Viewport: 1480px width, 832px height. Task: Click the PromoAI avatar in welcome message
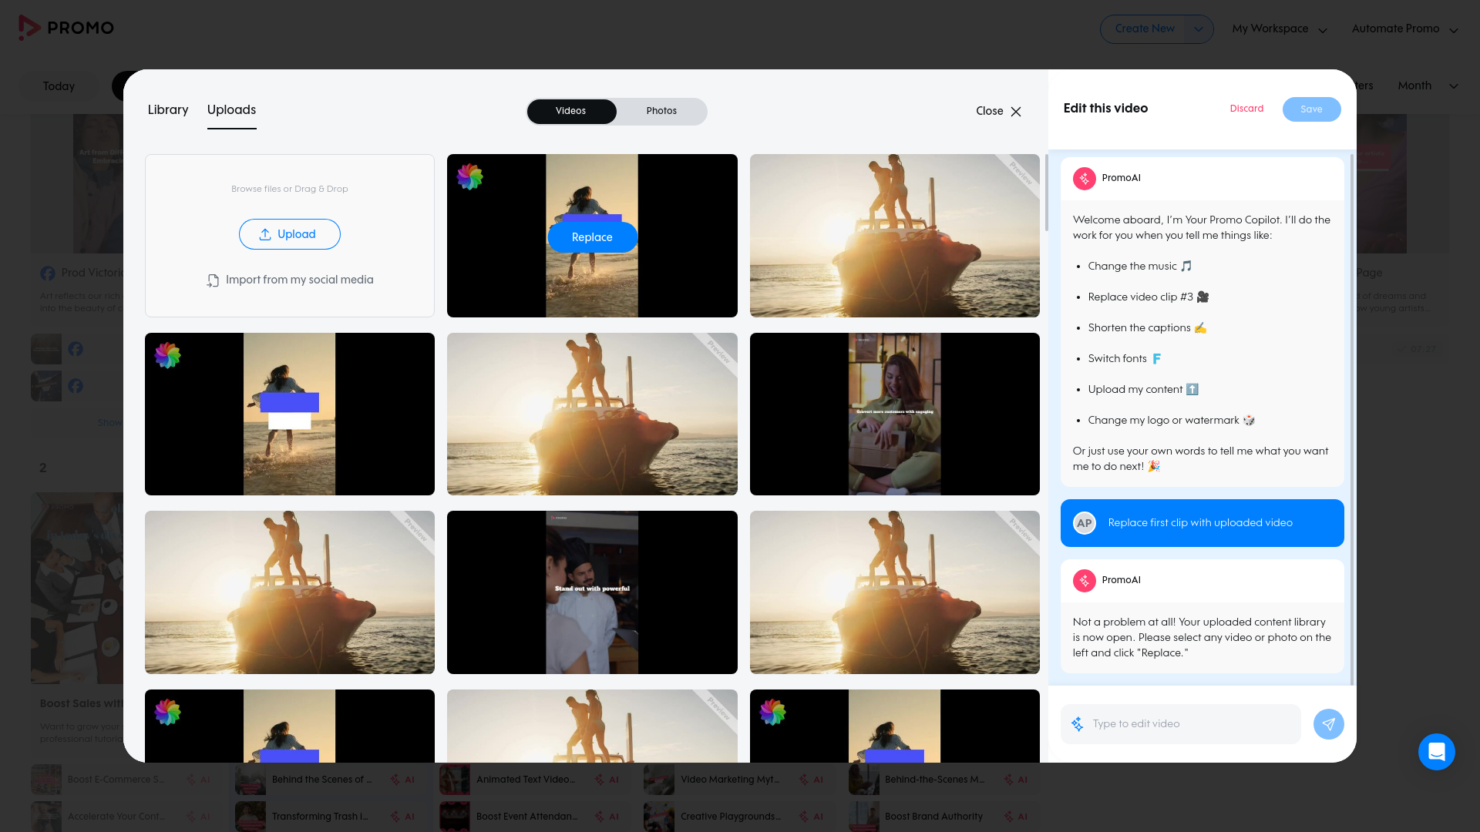1084,178
